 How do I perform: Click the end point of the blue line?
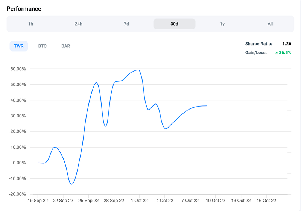[x=207, y=106]
